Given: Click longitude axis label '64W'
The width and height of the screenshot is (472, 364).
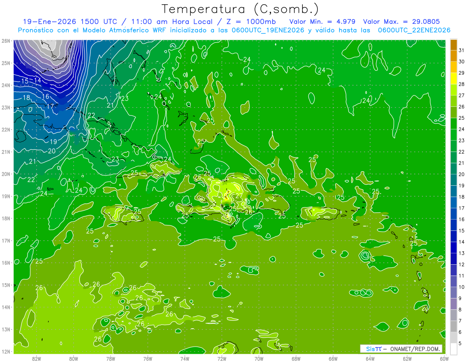Looking at the screenshot, I should pyautogui.click(x=370, y=359).
